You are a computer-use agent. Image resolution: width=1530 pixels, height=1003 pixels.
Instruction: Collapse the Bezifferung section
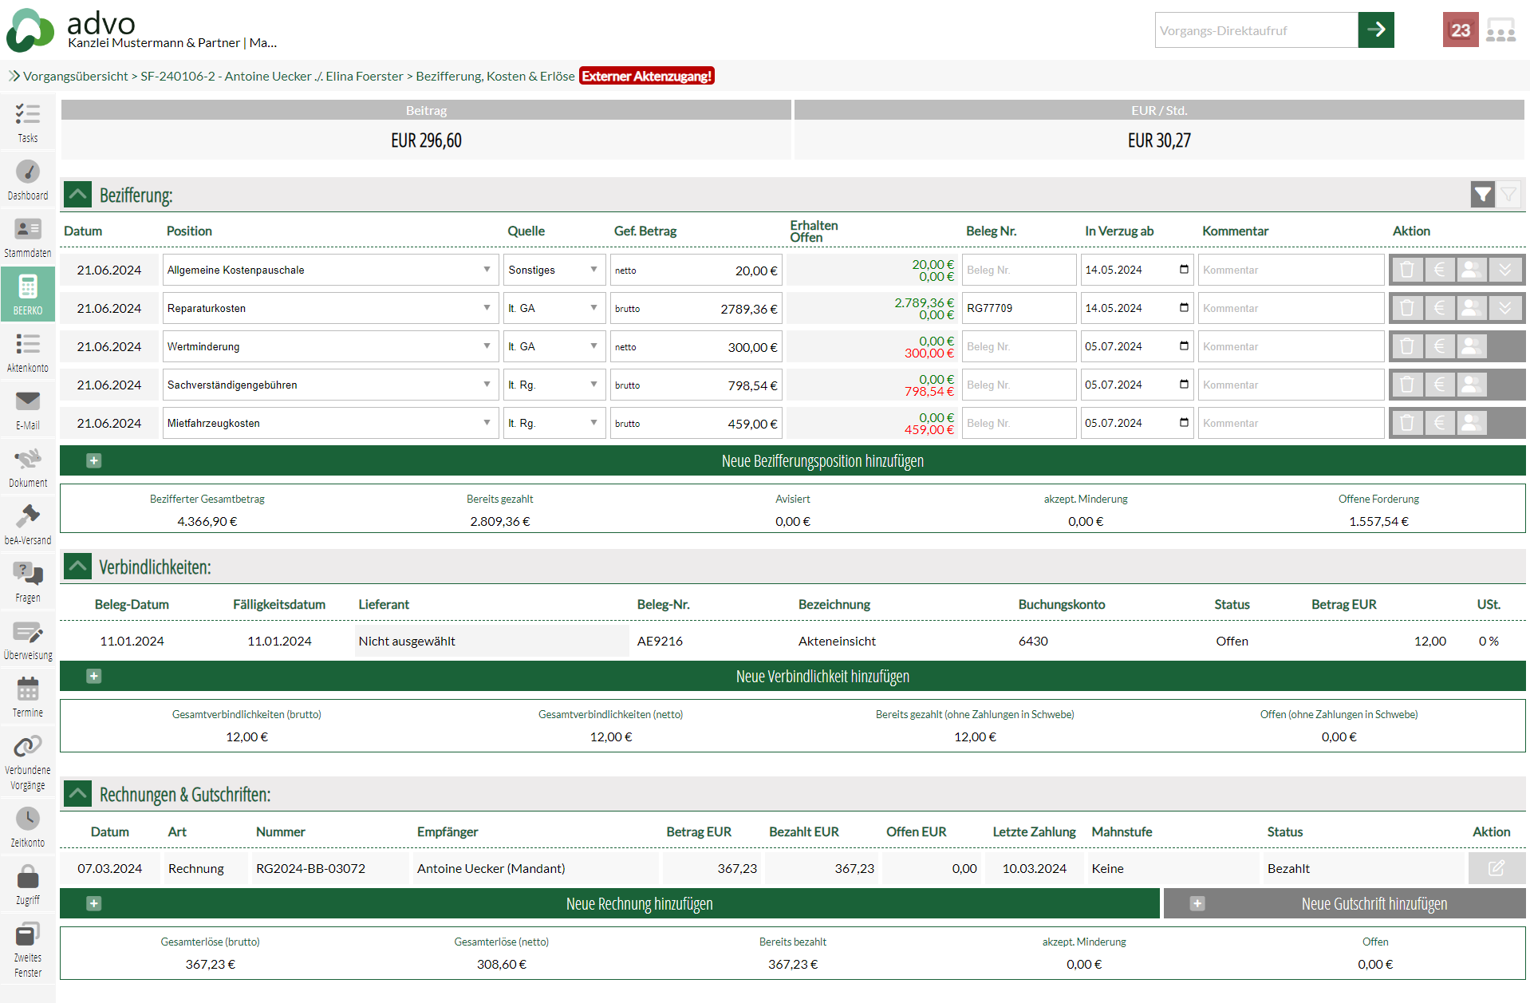(x=78, y=195)
